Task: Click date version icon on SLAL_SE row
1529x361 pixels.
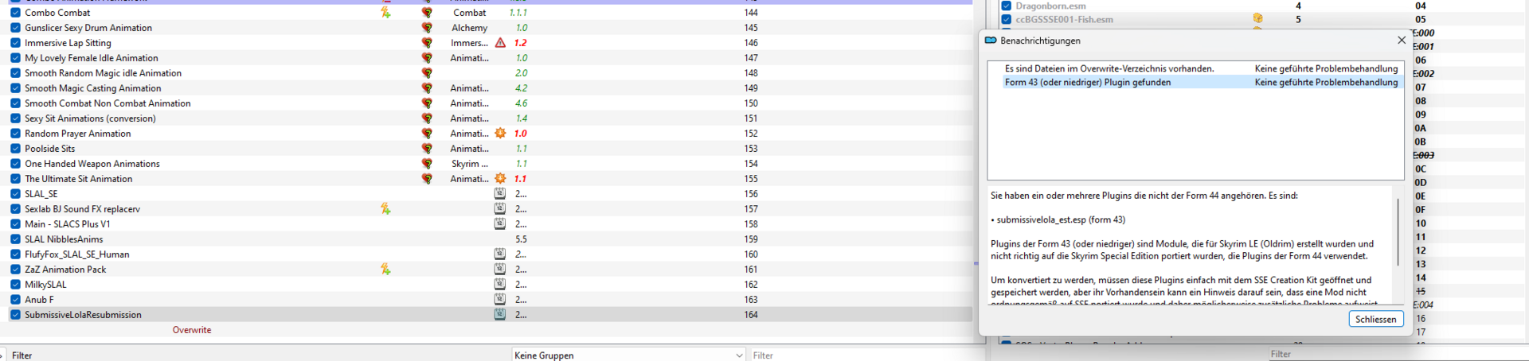Action: coord(500,194)
